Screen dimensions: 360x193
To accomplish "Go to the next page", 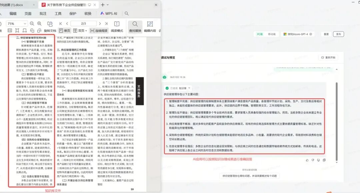I will [x=100, y=24].
